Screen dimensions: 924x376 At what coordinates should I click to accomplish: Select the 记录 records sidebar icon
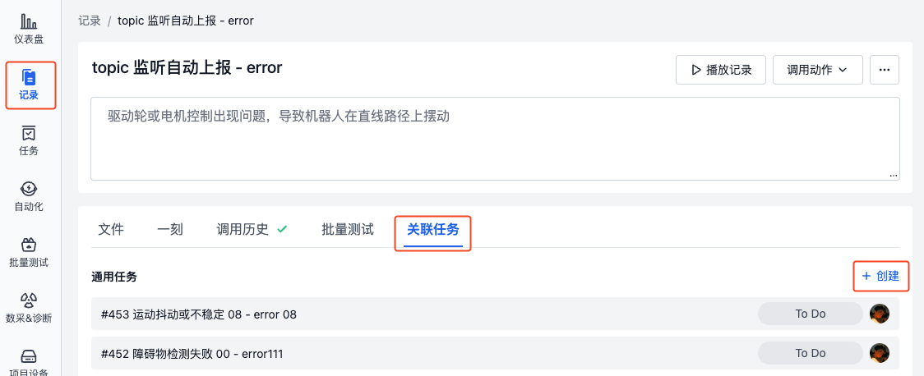click(x=28, y=85)
